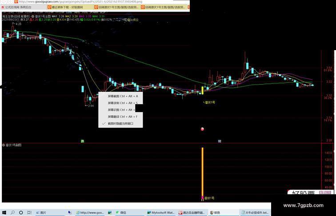Click the picture viewer icon beside 微信 in taskbar
The image size is (336, 216).
tap(110, 212)
